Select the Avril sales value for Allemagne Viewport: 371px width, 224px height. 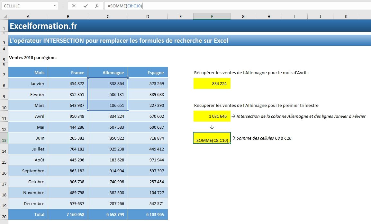(x=108, y=116)
